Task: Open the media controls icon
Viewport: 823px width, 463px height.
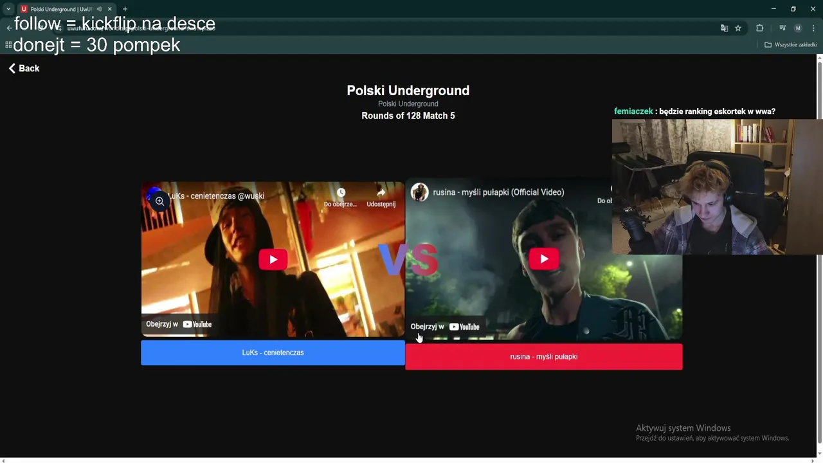Action: tap(782, 28)
